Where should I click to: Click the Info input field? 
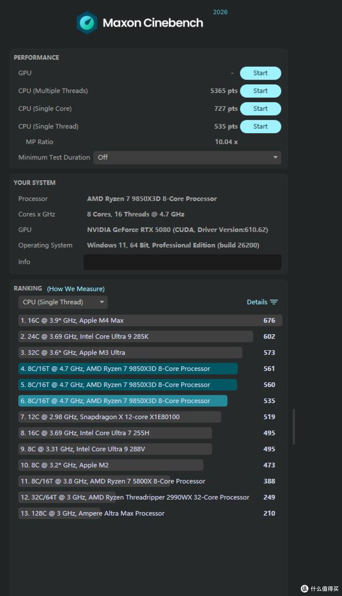[x=182, y=262]
